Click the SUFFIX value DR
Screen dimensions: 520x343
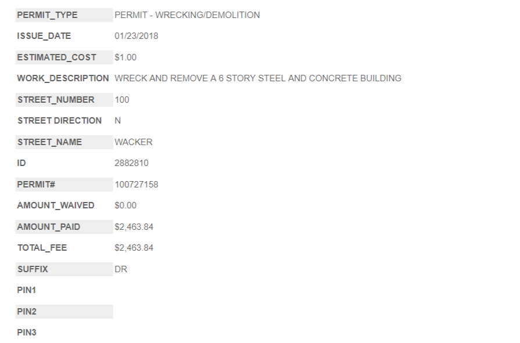[121, 269]
